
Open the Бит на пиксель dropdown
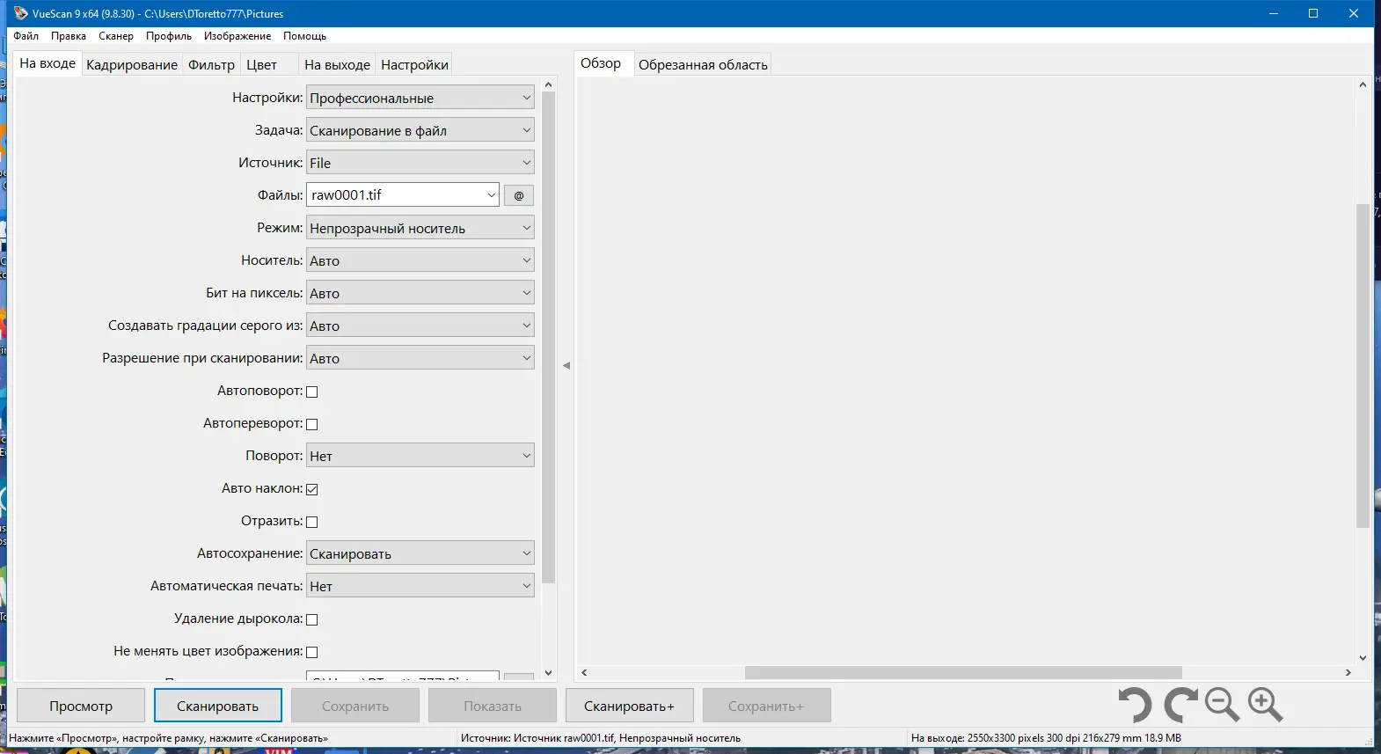pos(420,293)
